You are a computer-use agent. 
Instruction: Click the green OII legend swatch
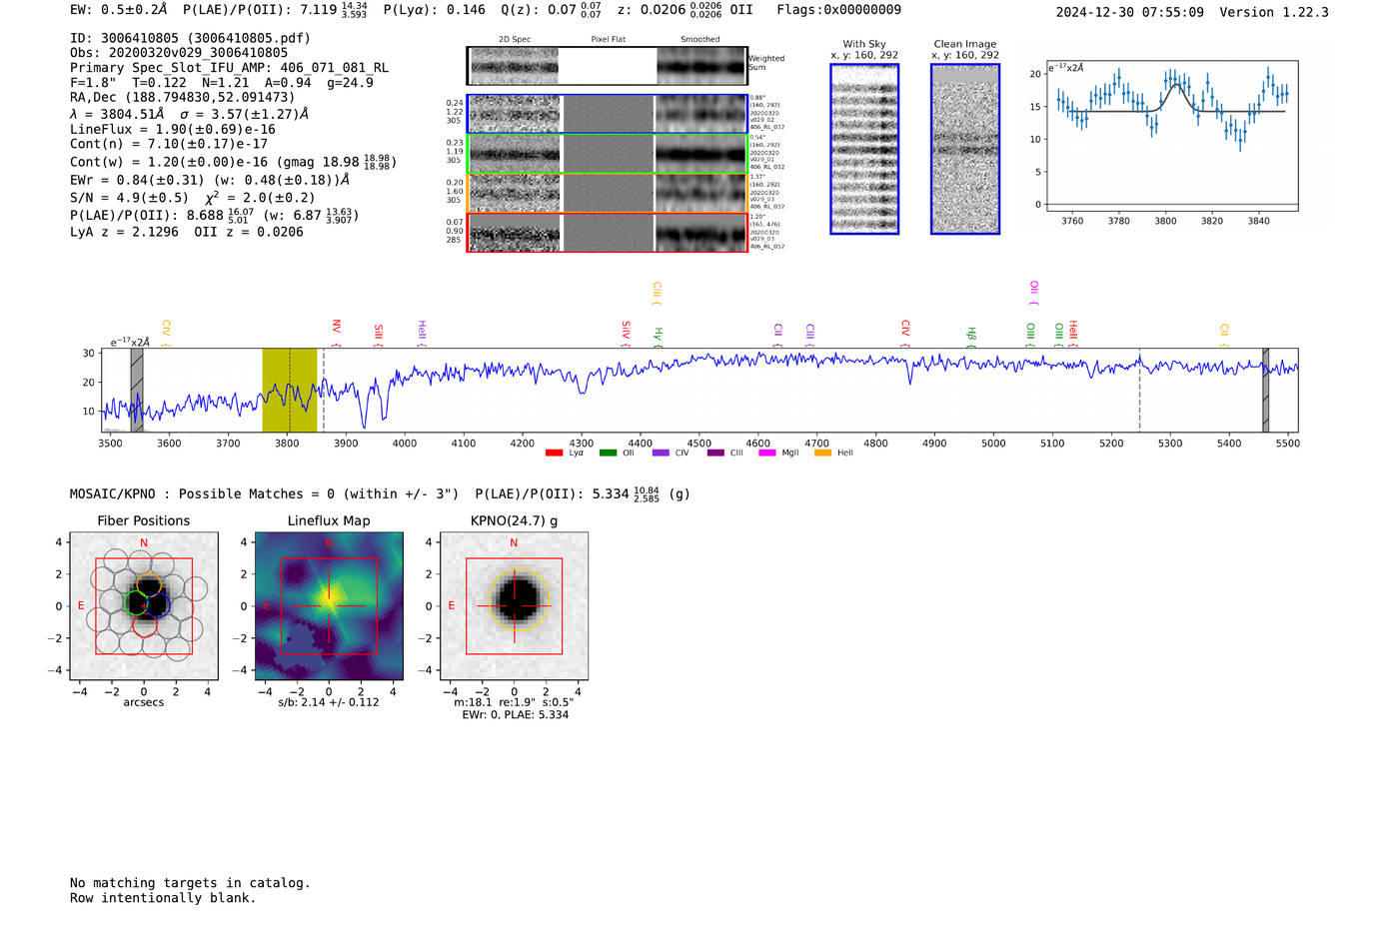tap(608, 453)
